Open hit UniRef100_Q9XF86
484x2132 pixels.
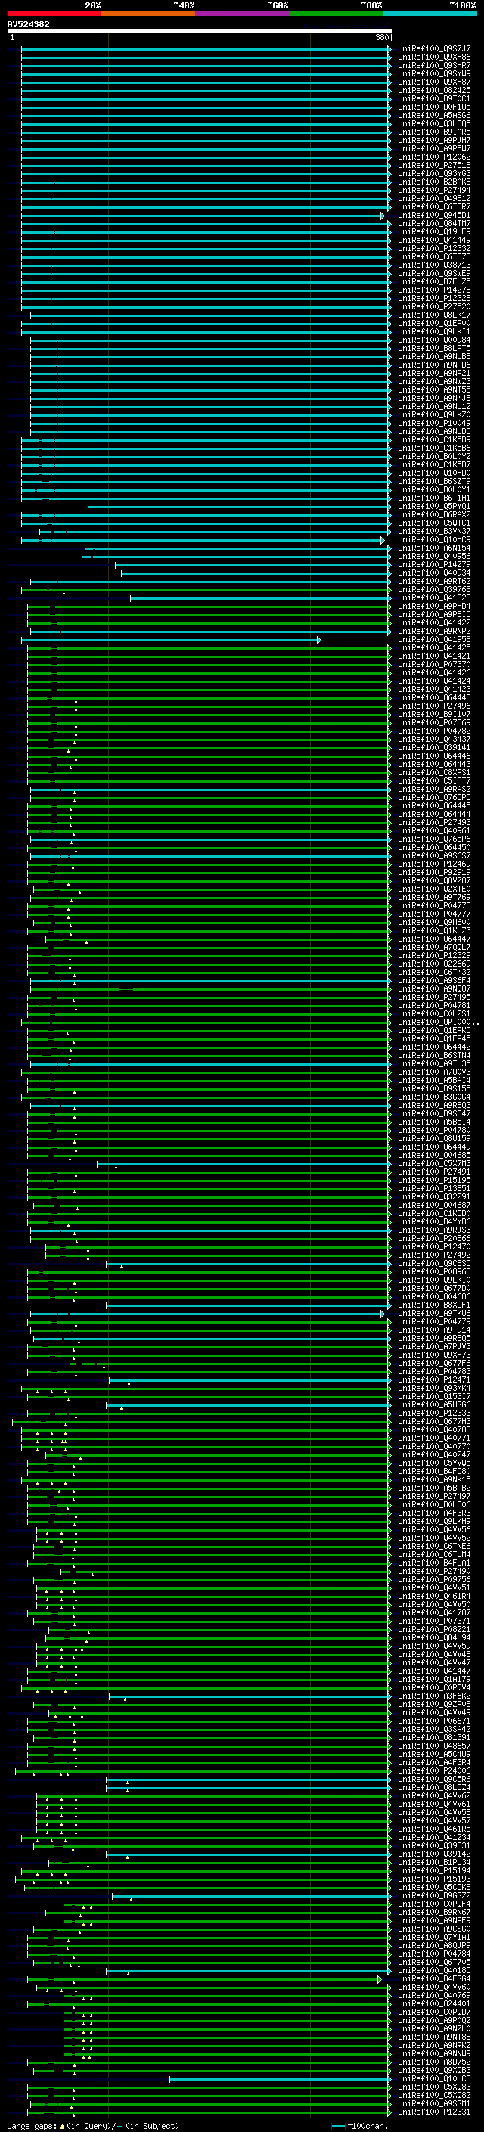click(434, 57)
